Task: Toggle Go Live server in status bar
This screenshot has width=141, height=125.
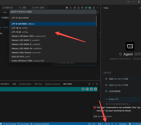Action: click(x=137, y=124)
